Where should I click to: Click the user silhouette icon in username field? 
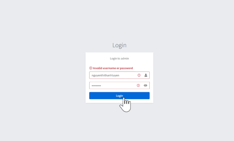pos(146,75)
